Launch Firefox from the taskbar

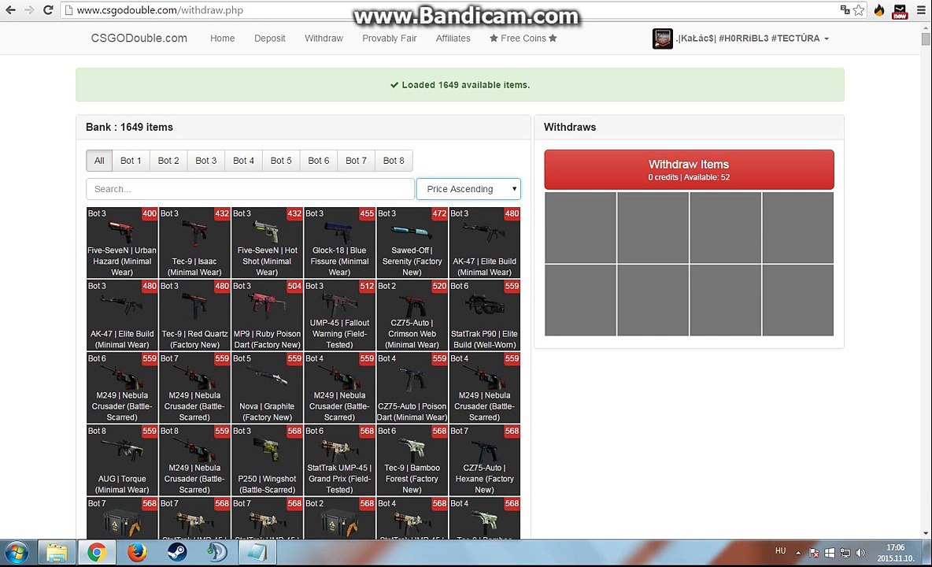[137, 554]
